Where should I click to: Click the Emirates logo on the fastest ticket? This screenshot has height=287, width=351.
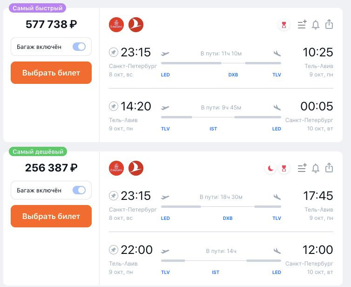tap(116, 25)
